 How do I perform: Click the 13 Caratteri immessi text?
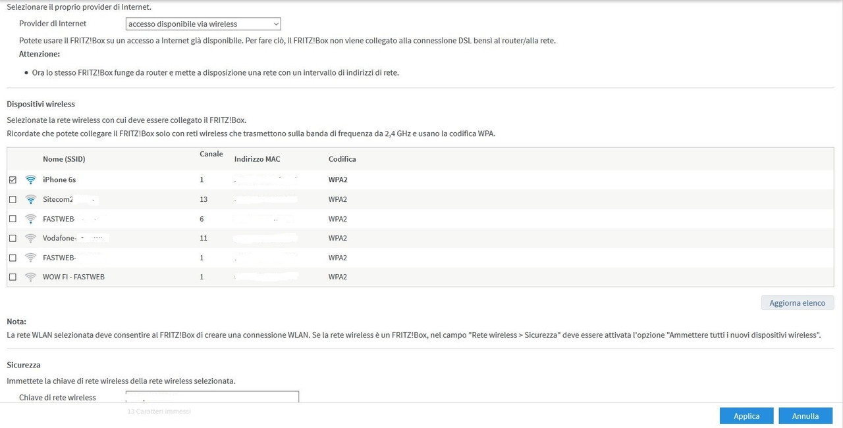point(159,411)
